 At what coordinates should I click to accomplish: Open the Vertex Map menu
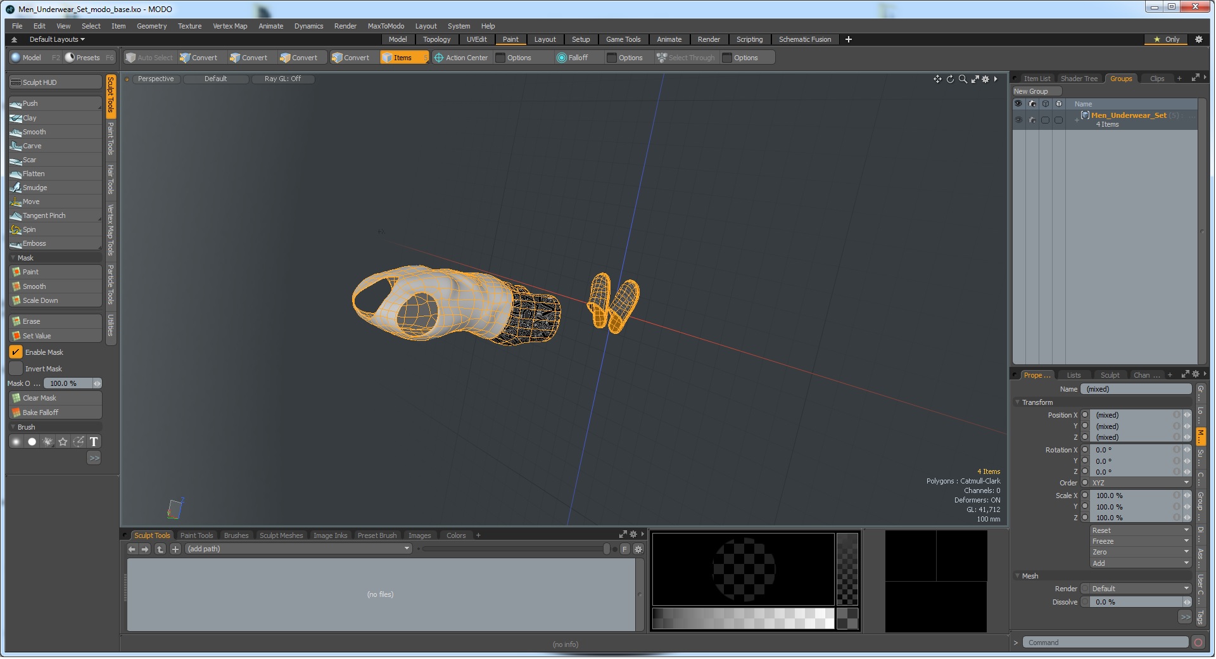point(230,26)
